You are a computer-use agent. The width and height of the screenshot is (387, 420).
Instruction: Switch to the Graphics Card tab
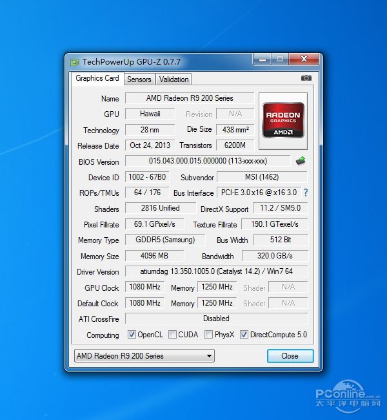pos(97,78)
